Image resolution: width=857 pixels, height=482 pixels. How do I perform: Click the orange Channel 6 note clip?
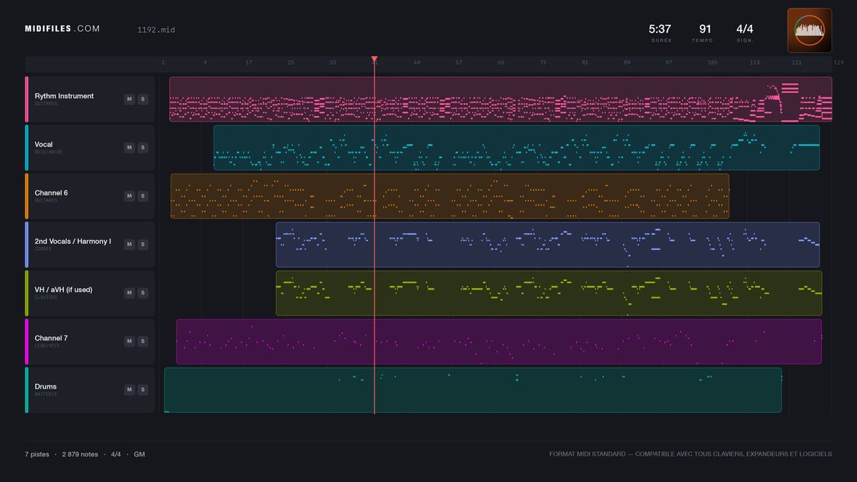click(x=450, y=195)
